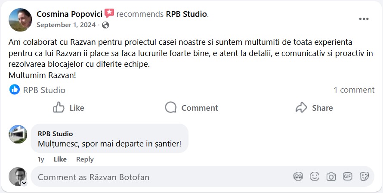383x193 pixels.
Task: Open Cosmina Popovici's profile name link
Action: tap(69, 14)
